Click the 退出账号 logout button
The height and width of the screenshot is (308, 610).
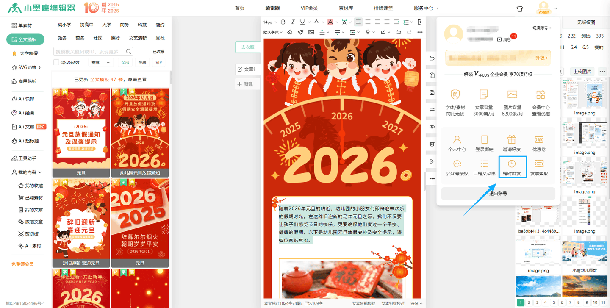coord(498,194)
